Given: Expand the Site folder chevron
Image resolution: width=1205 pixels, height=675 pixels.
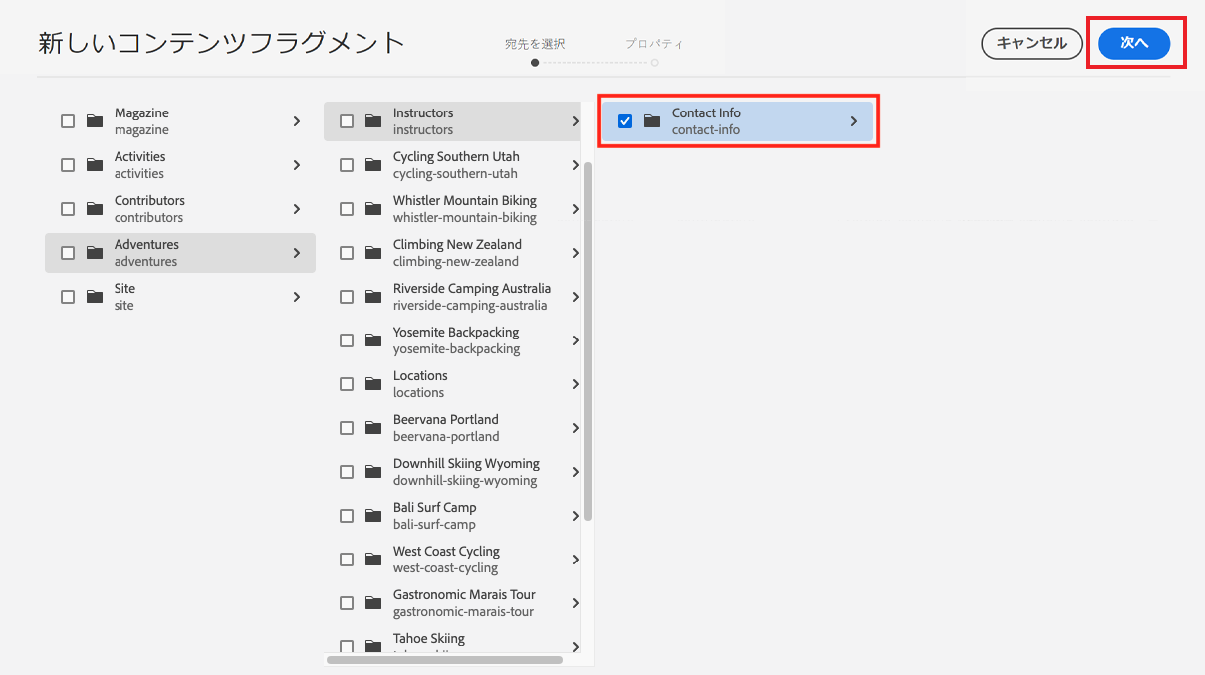Looking at the screenshot, I should (297, 297).
